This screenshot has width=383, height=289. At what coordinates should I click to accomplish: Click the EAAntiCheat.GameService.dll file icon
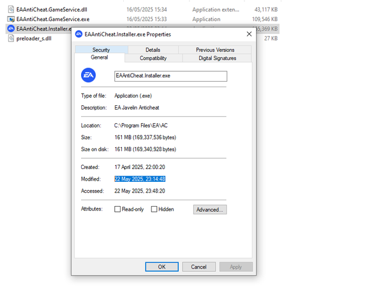pyautogui.click(x=11, y=10)
